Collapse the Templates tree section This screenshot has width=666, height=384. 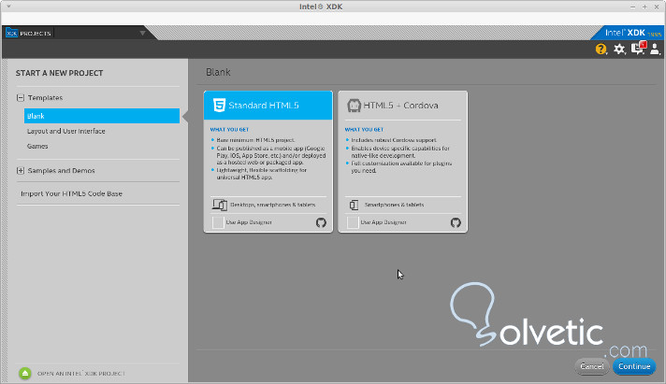[21, 97]
